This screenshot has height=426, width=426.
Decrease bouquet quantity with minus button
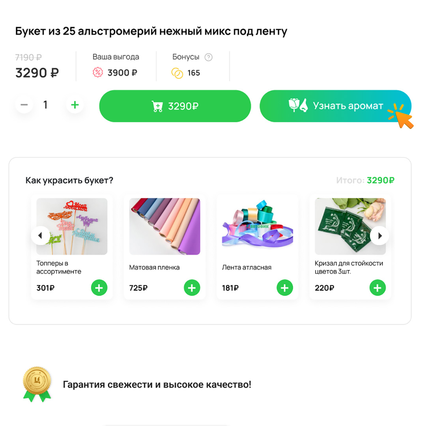point(24,105)
